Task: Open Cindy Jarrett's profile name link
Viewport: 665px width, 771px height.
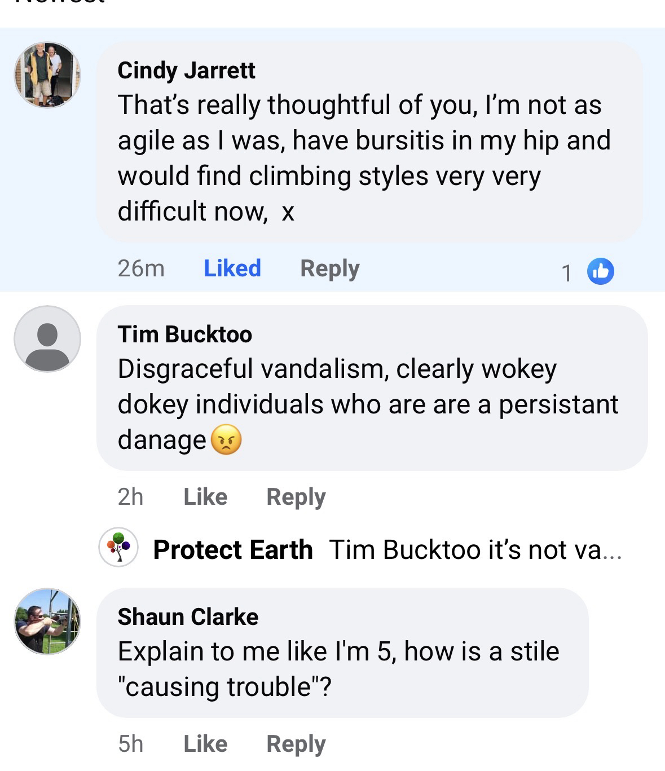Action: (186, 71)
